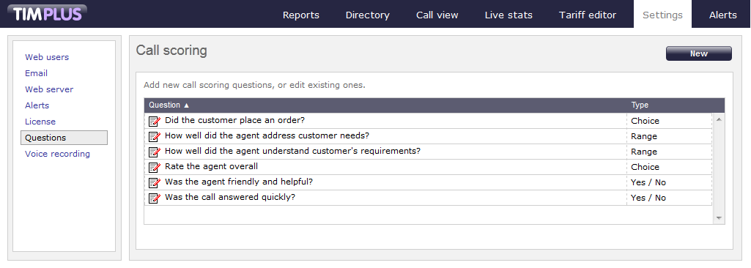
Task: Click edit icon beside 'Rate the agent overall'
Action: (154, 167)
